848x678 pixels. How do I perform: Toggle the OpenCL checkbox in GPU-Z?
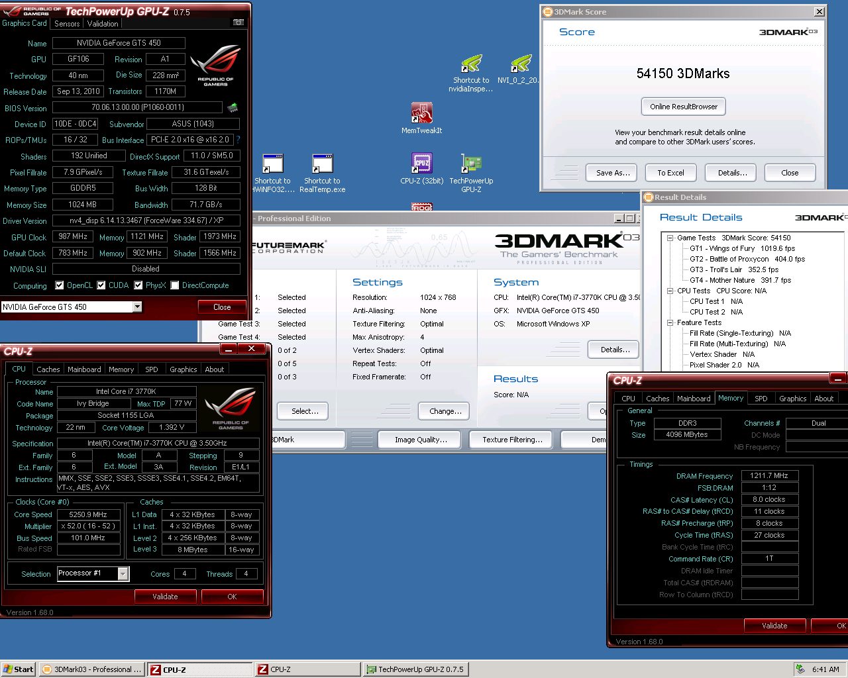60,285
